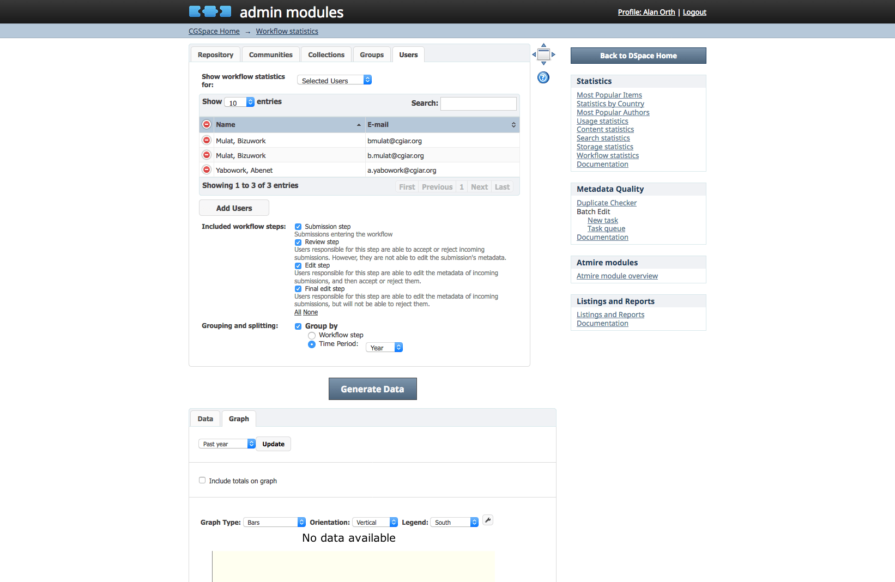Uncheck the Submission step checkbox

pyautogui.click(x=298, y=227)
